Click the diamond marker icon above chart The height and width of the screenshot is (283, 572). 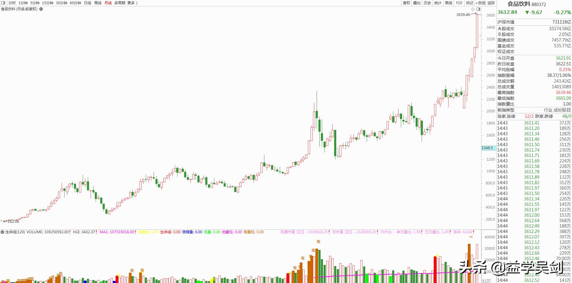(x=473, y=9)
